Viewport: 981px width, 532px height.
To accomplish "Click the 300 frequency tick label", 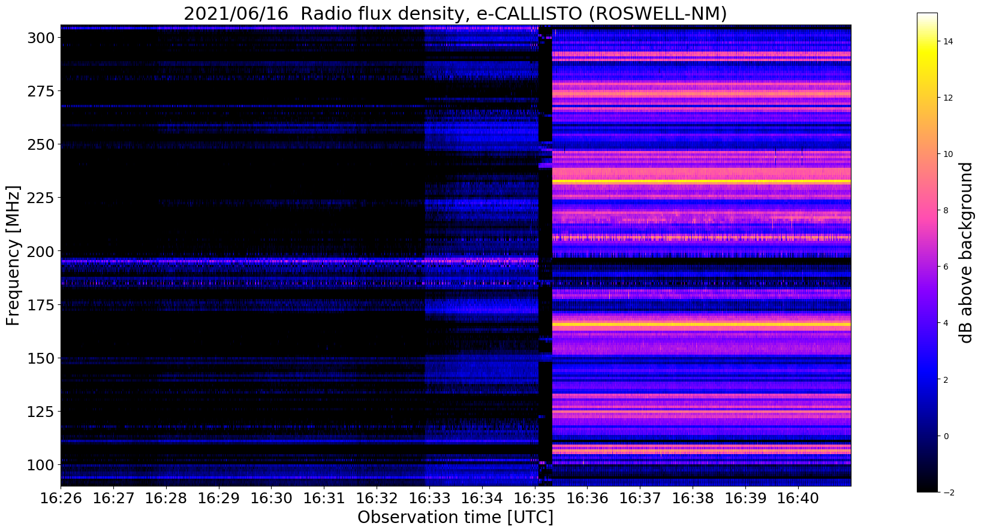I will point(41,38).
